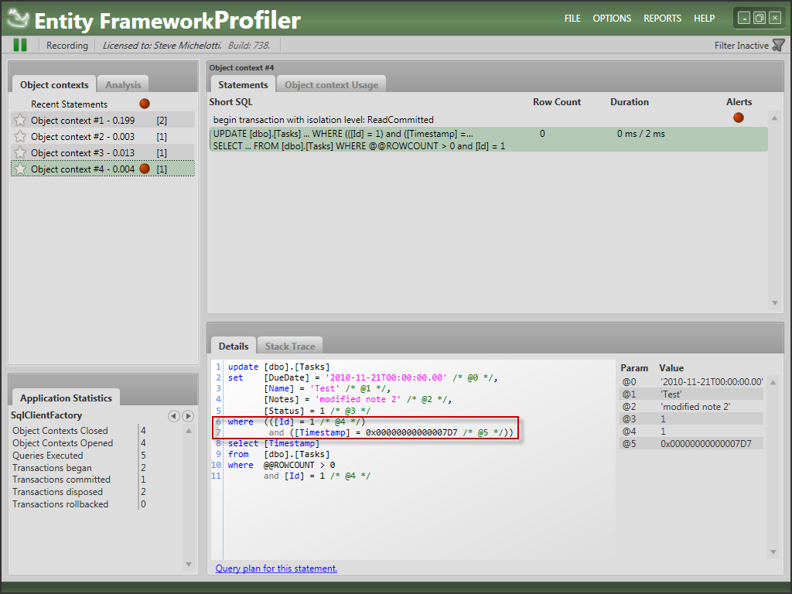The image size is (792, 594).
Task: Click the Alerts column header
Action: 739,101
